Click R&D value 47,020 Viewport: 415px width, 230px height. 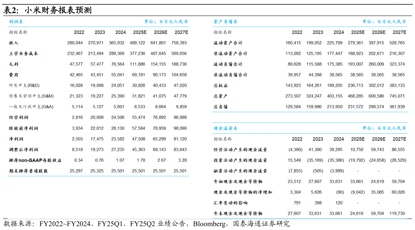[x=180, y=85]
